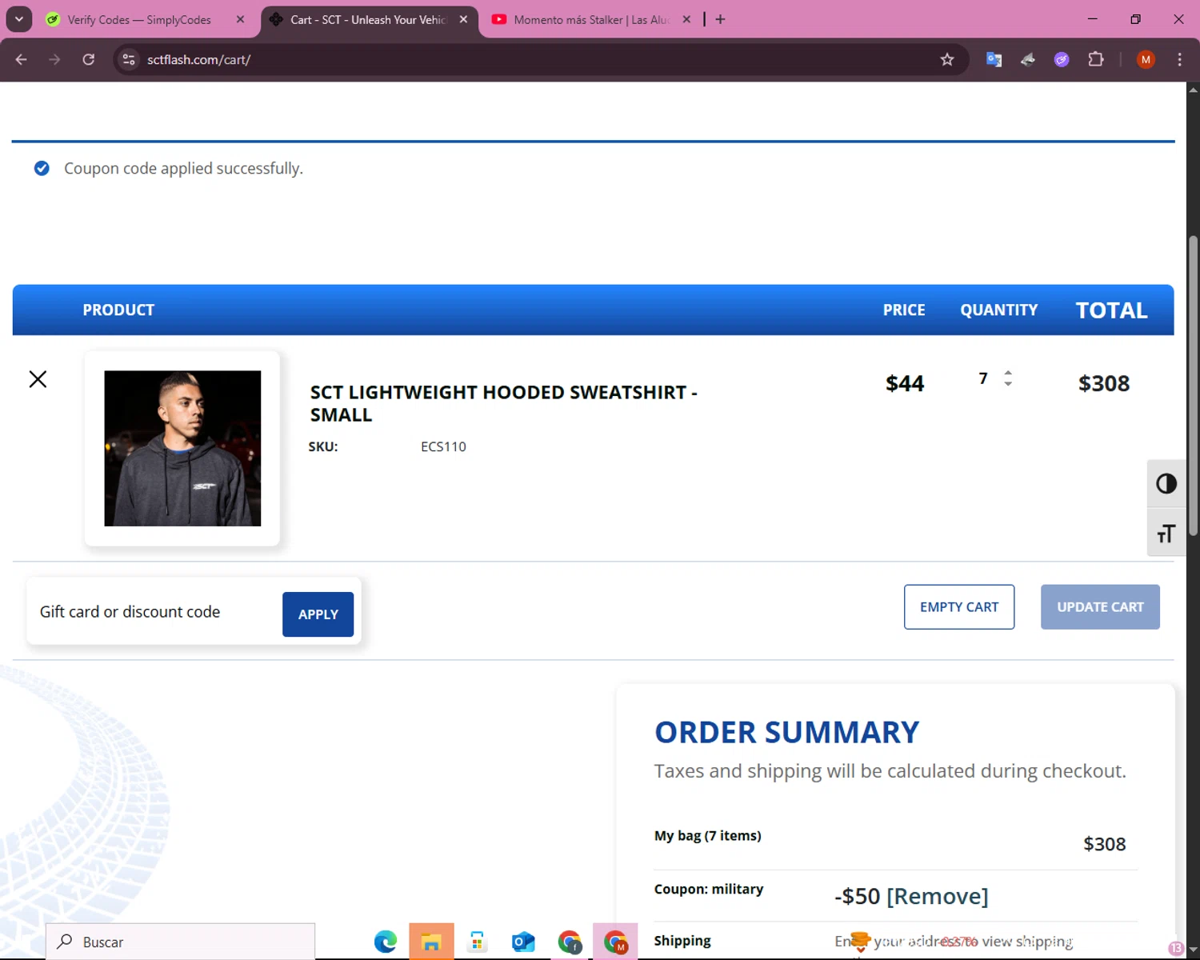Screen dimensions: 1200x960
Task: Click the $44 unit price
Action: [x=905, y=383]
